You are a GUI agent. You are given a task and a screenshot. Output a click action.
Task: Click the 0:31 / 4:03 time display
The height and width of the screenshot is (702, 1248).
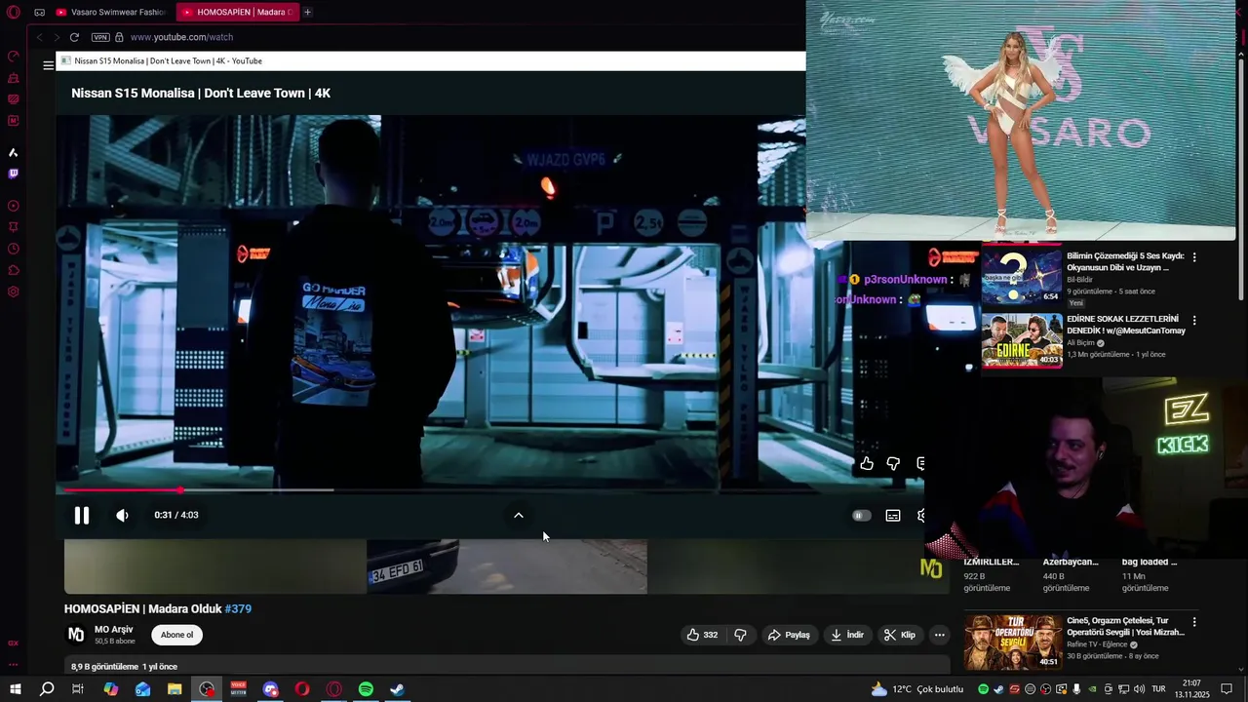[176, 515]
